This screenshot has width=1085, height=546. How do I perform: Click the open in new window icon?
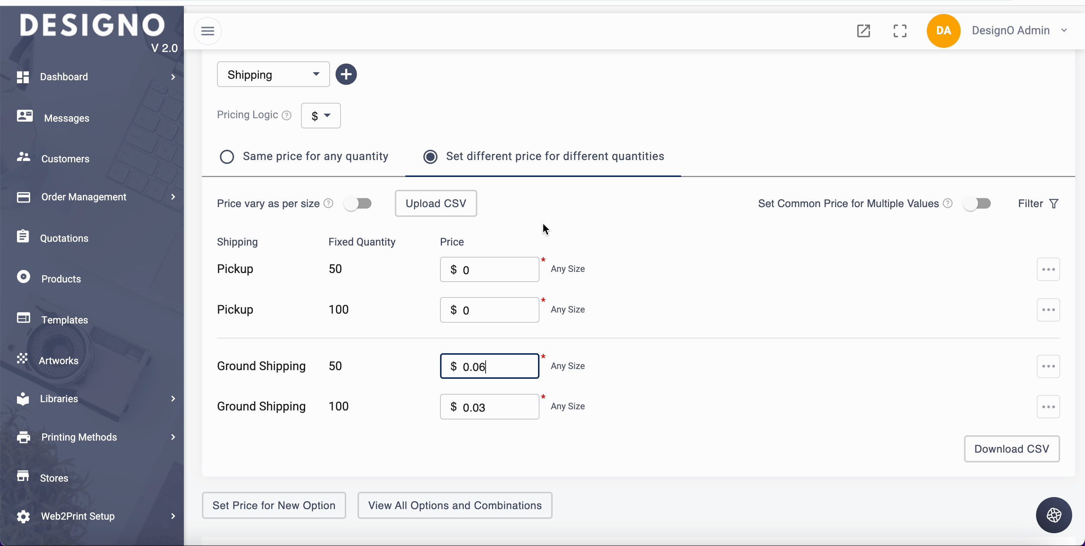pos(863,31)
